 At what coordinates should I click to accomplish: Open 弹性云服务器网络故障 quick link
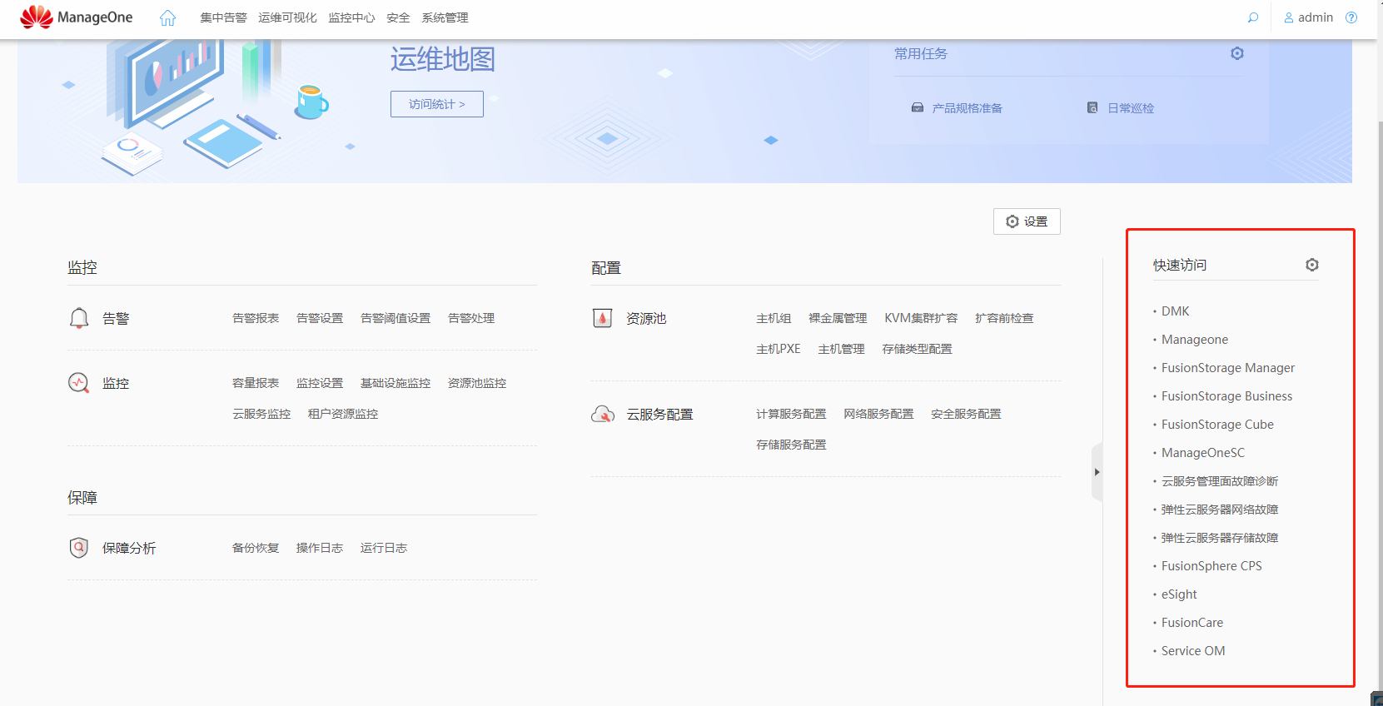pos(1220,510)
